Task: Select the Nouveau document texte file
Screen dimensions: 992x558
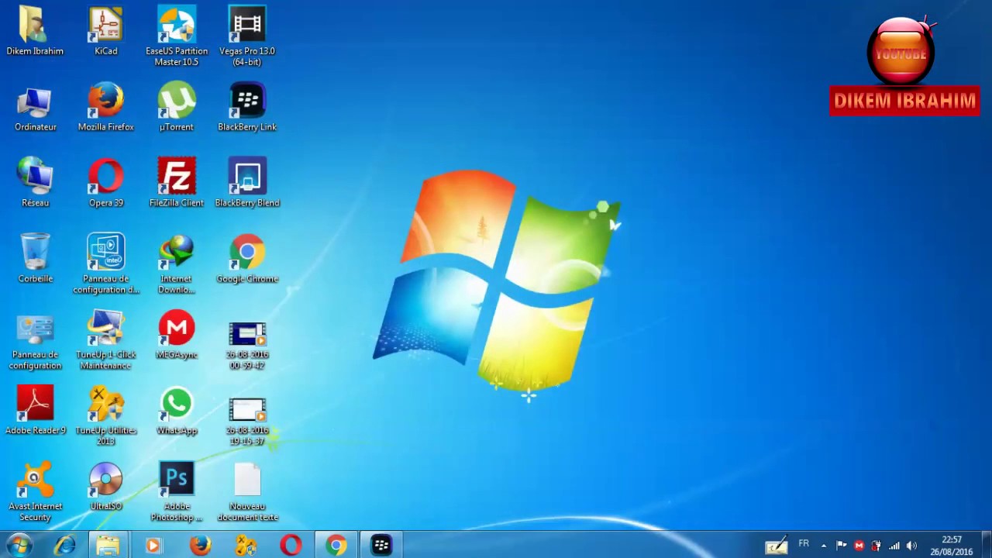Action: (x=247, y=491)
